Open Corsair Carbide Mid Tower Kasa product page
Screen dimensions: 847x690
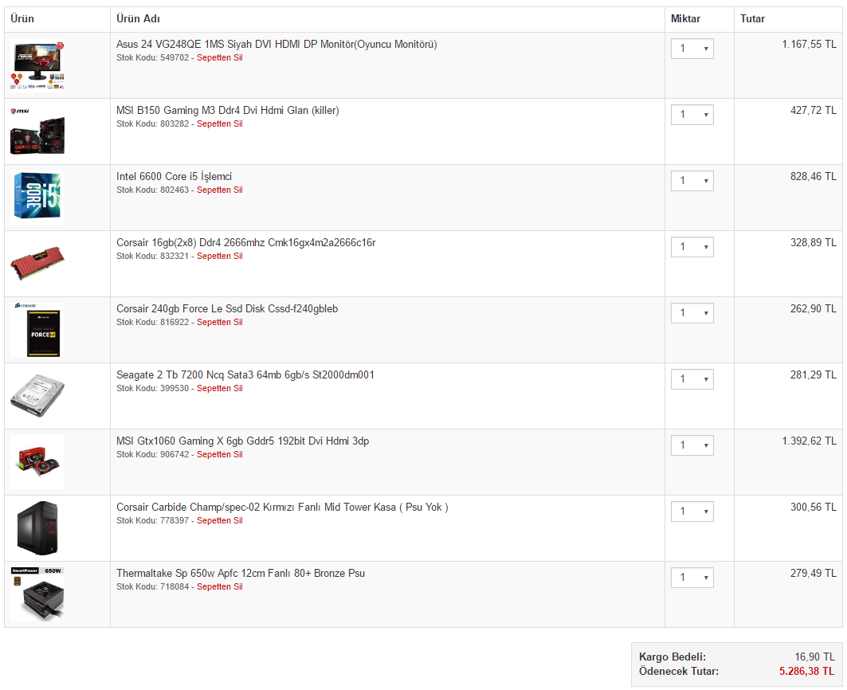pos(282,508)
